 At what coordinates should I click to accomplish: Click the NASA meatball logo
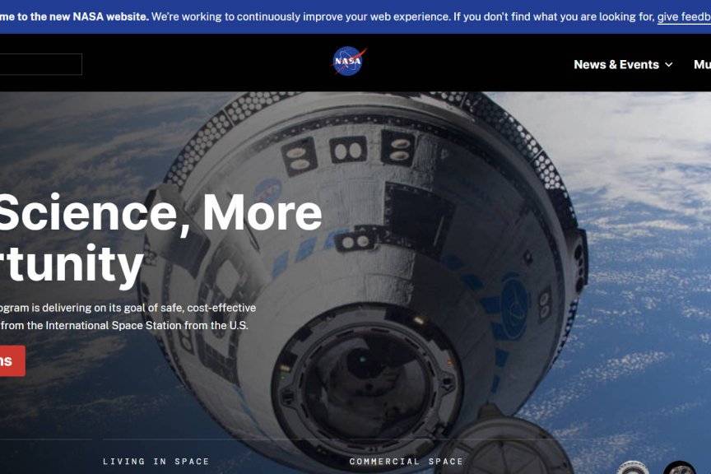(347, 62)
